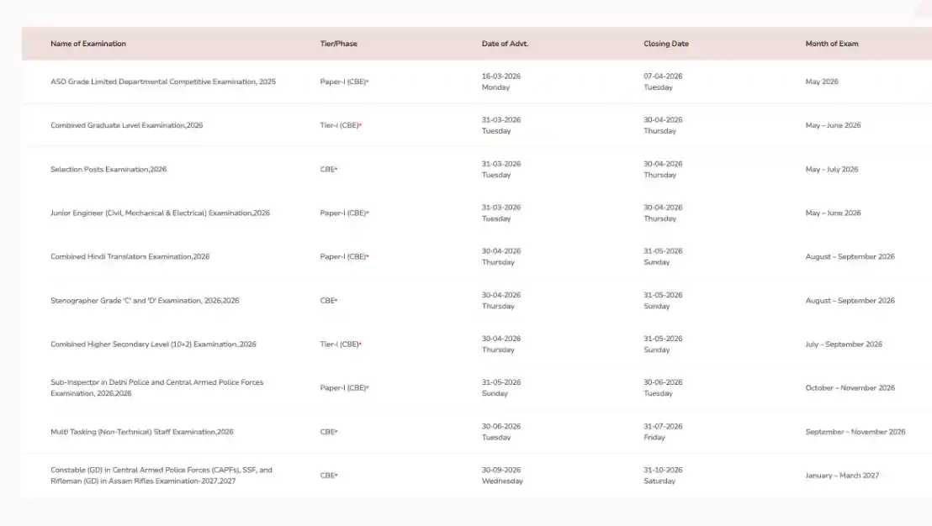The height and width of the screenshot is (526, 932).
Task: Click the ASO Grade Limited Departmental Examination name
Action: pyautogui.click(x=163, y=82)
